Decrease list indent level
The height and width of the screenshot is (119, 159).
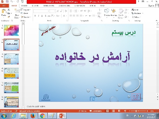point(81,11)
